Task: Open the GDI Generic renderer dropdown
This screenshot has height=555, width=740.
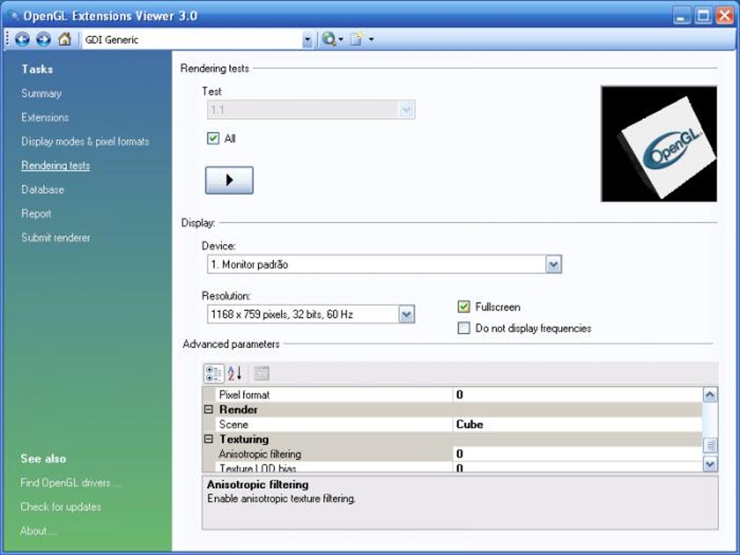Action: (x=307, y=40)
